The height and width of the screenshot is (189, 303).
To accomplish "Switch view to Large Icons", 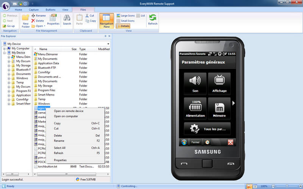I will pos(126,15).
